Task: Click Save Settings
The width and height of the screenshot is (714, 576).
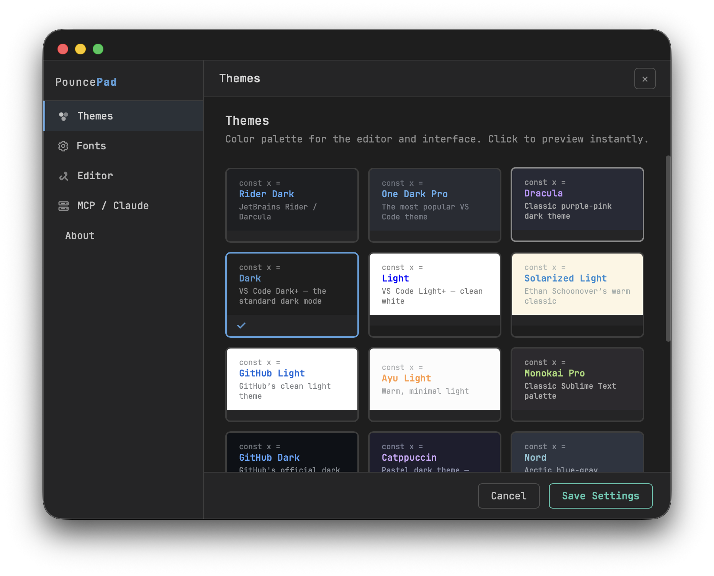Action: (600, 496)
